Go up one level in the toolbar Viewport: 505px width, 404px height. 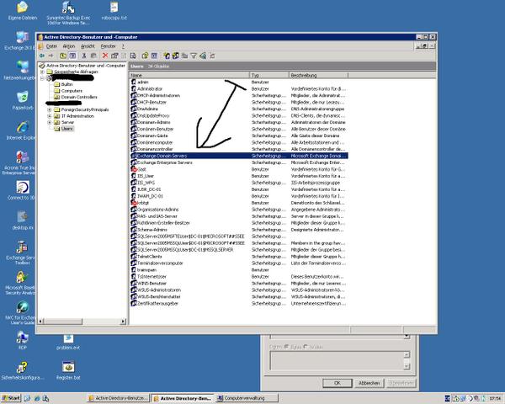click(x=63, y=56)
